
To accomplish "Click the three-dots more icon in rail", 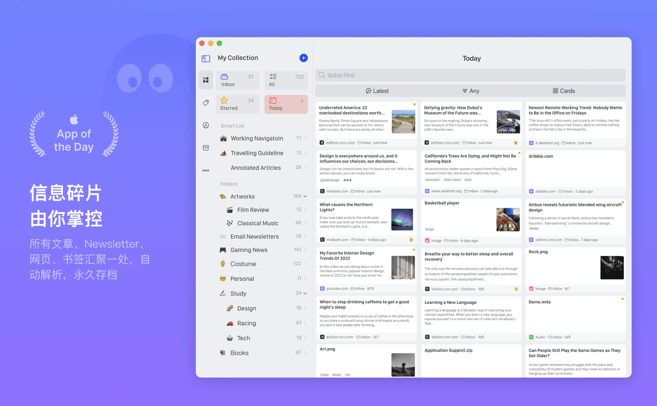I will tap(206, 171).
